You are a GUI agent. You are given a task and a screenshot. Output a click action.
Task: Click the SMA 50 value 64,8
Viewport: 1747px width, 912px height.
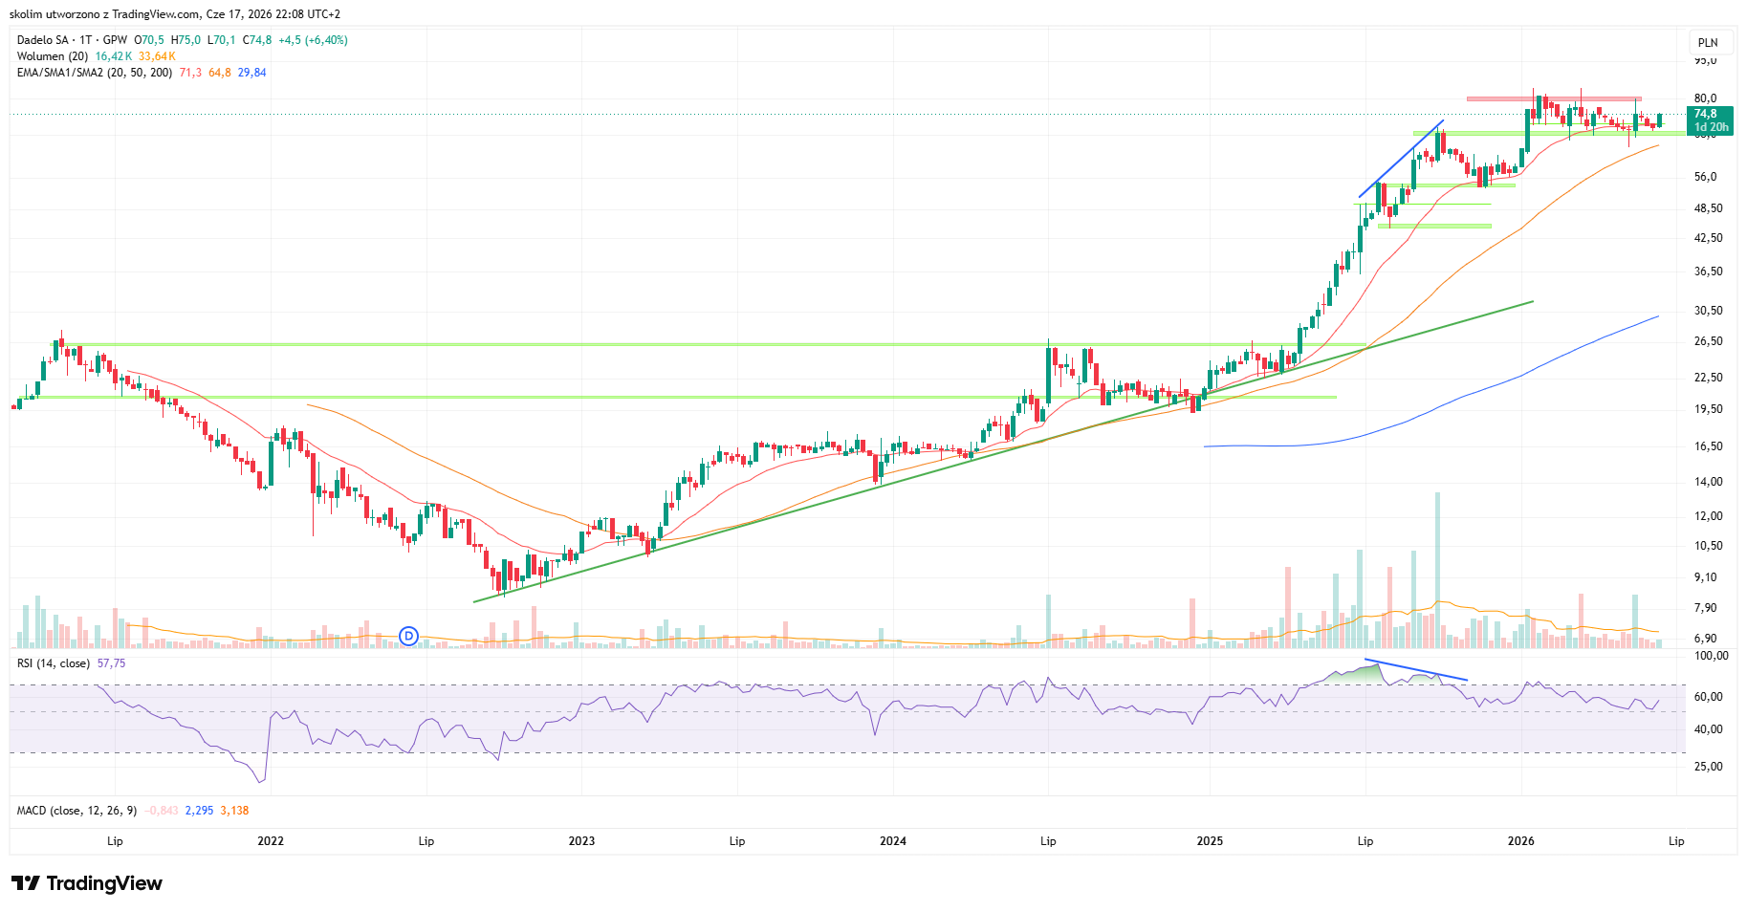point(220,73)
